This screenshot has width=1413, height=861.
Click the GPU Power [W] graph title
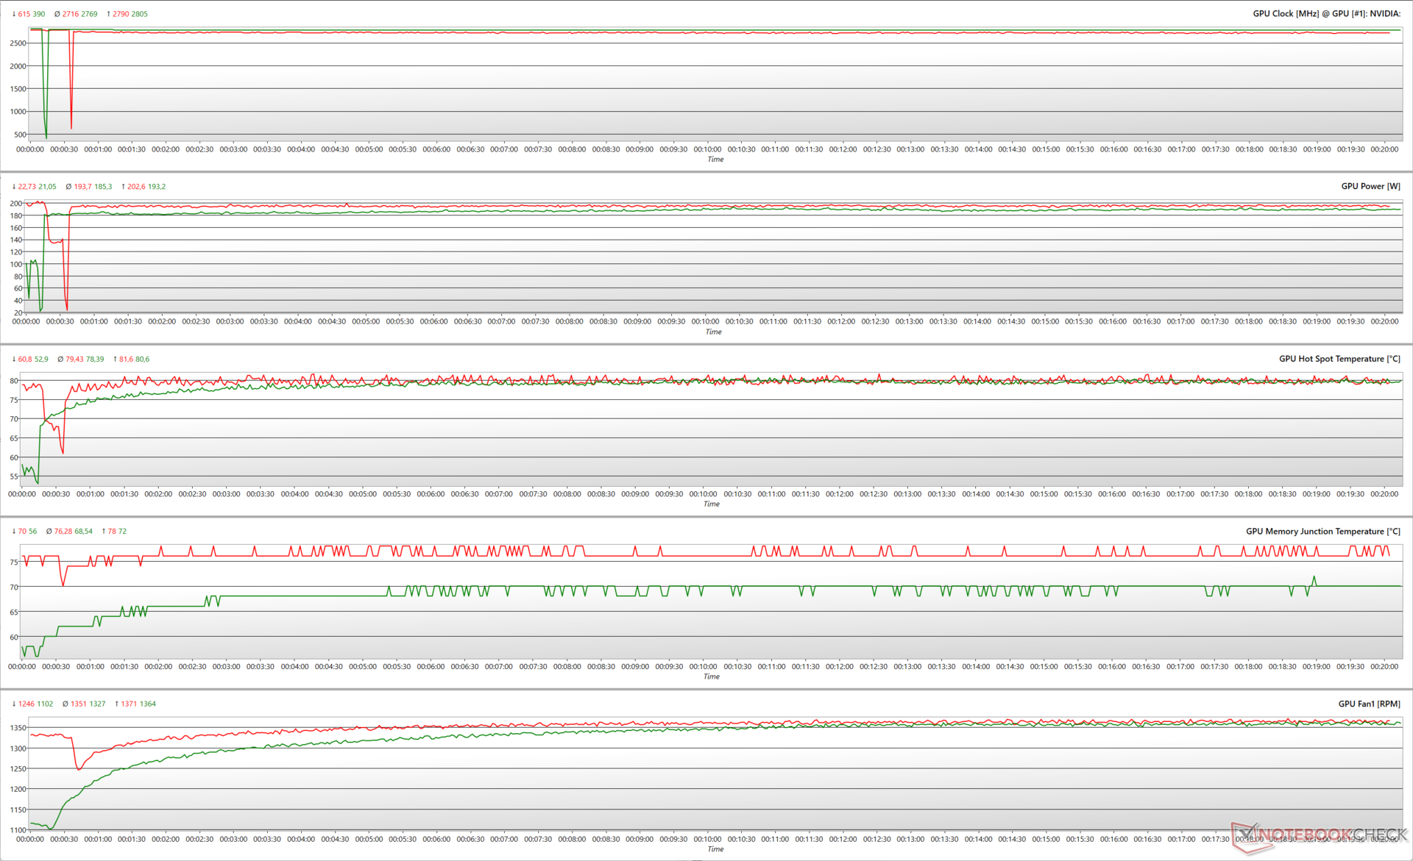[1370, 187]
